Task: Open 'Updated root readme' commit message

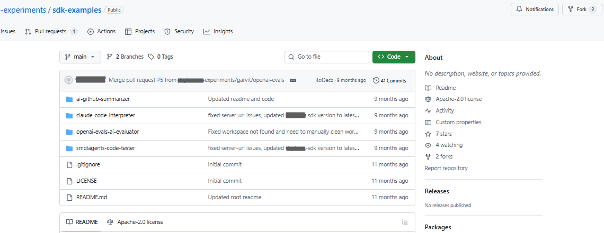Action: pos(235,197)
